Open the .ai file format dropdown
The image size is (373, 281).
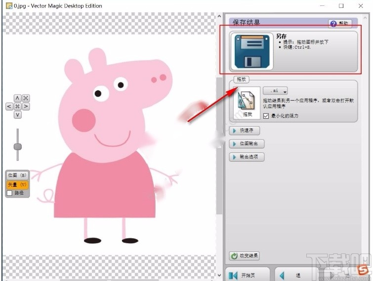(x=275, y=91)
